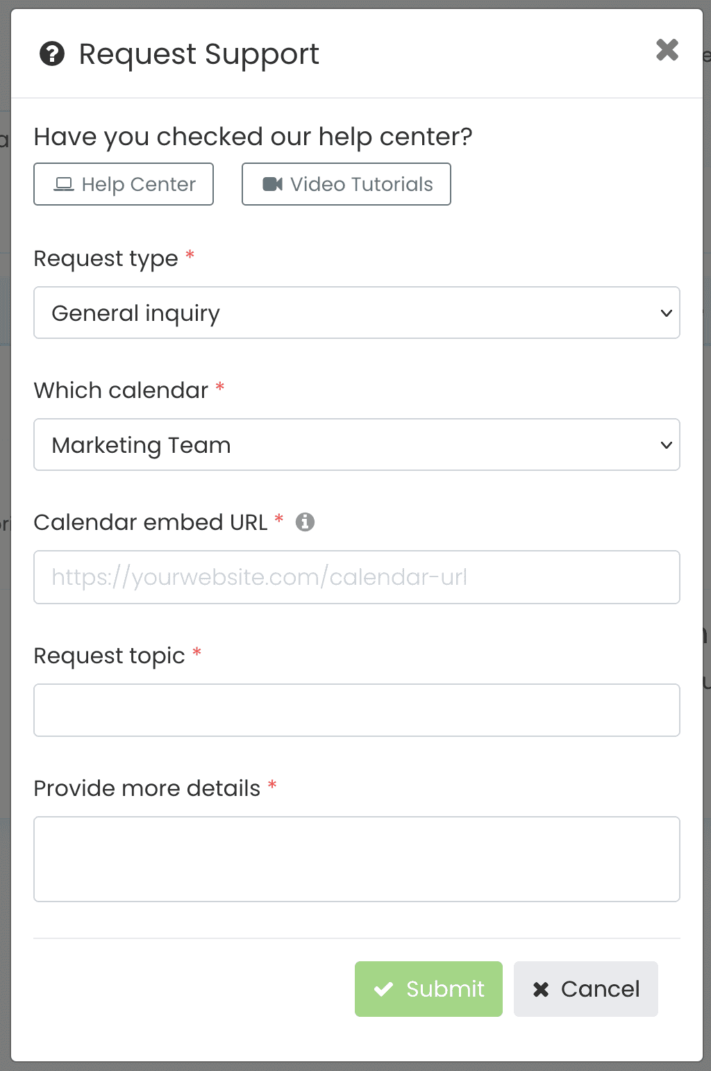The image size is (711, 1071).
Task: Open the Help Center
Action: pos(124,184)
